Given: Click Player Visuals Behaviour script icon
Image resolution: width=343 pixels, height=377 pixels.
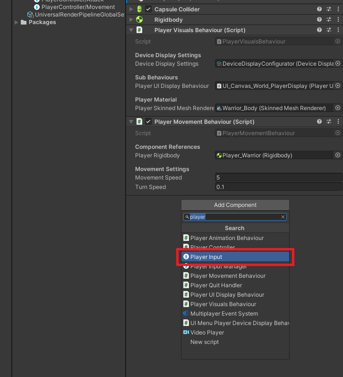Looking at the screenshot, I should [139, 30].
